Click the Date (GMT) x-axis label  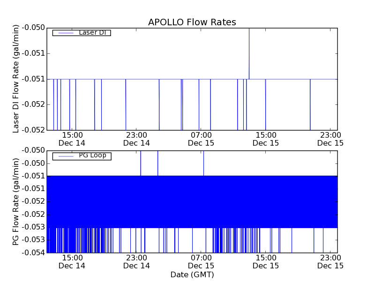click(192, 274)
